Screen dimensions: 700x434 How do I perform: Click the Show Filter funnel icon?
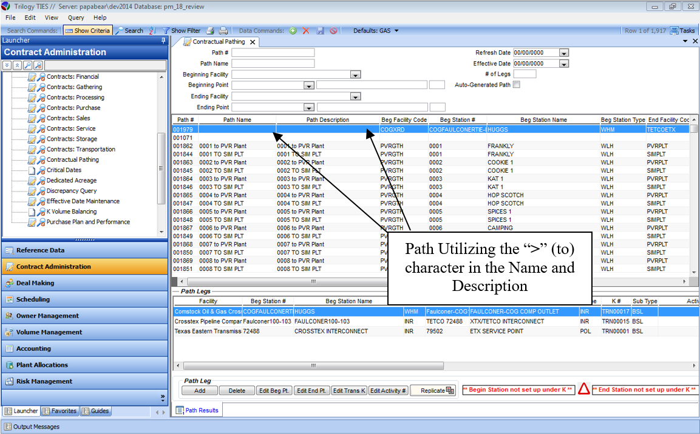click(x=166, y=30)
